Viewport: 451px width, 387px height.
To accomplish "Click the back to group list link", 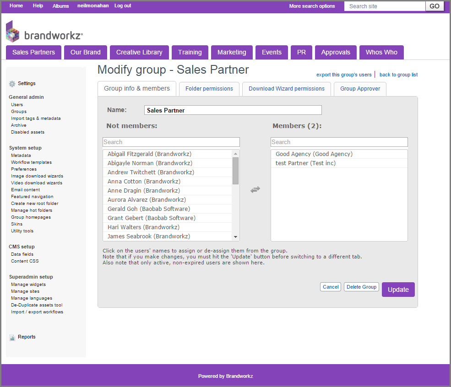I will [x=398, y=75].
